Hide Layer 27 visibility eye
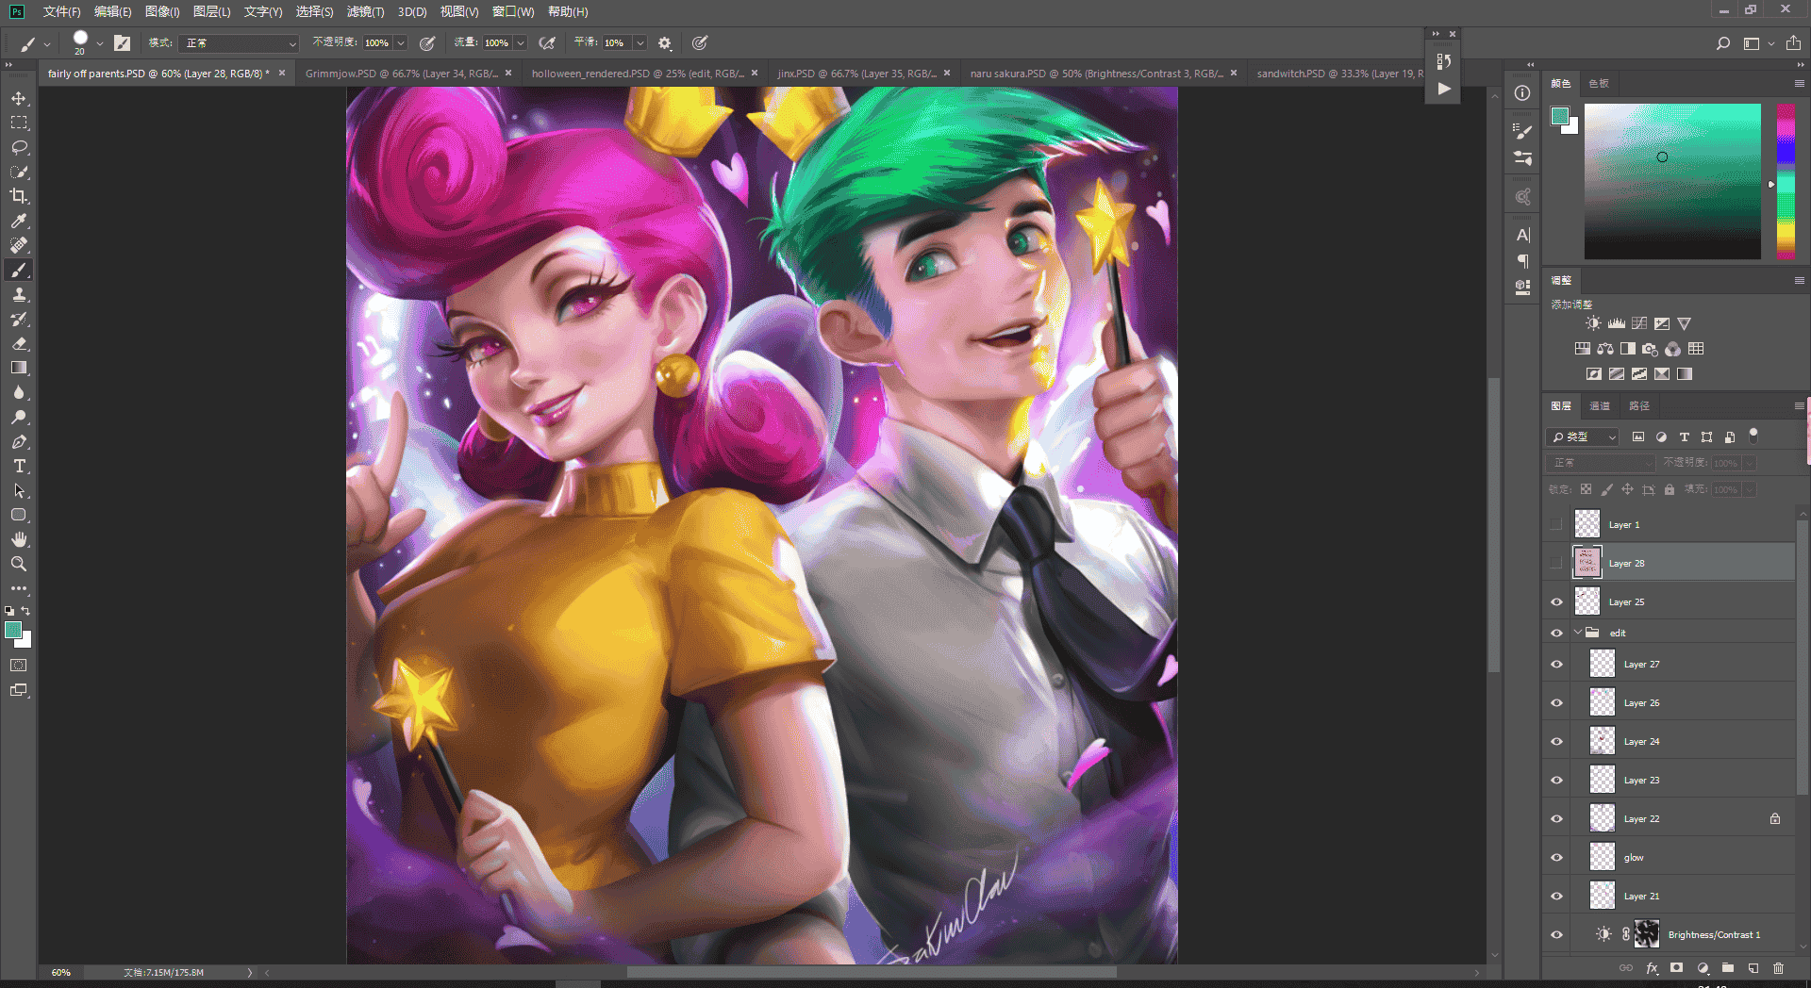Image resolution: width=1811 pixels, height=988 pixels. 1556,664
